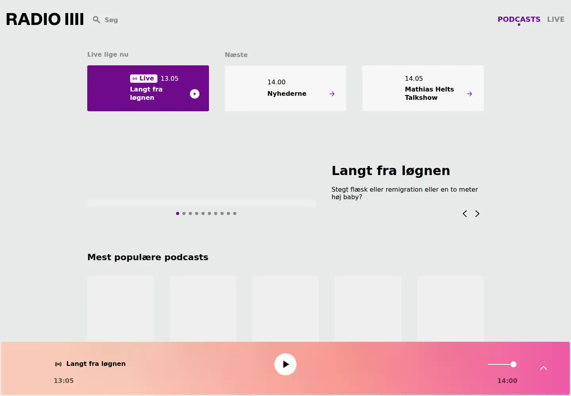Jump to the last carousel dot
The height and width of the screenshot is (396, 571).
pyautogui.click(x=235, y=213)
